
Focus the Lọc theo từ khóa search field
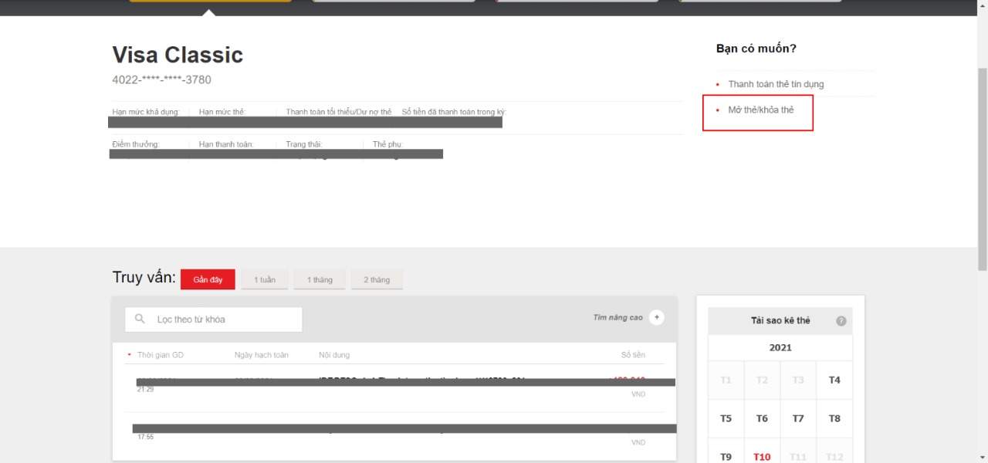[x=224, y=319]
